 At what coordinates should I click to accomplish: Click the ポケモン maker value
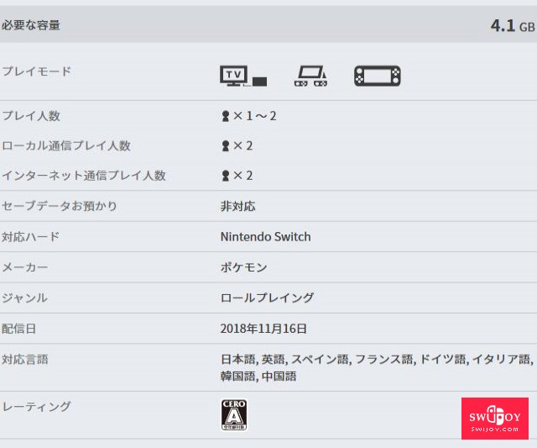click(244, 267)
